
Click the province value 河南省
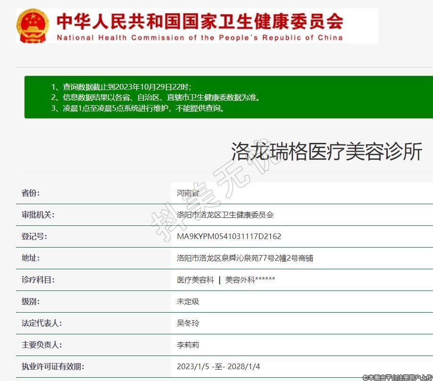coord(188,193)
